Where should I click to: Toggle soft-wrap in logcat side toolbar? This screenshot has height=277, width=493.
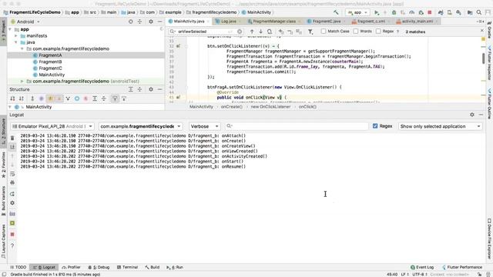pyautogui.click(x=12, y=174)
